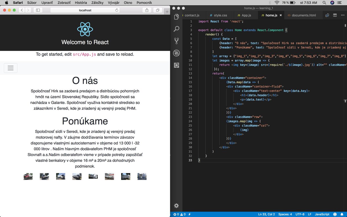Viewport: 347px width, 217px height.
Task: Change language mode JavaScript
Action: [x=322, y=214]
